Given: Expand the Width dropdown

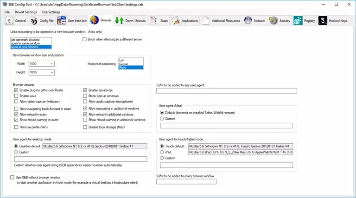Looking at the screenshot, I should coord(52,64).
